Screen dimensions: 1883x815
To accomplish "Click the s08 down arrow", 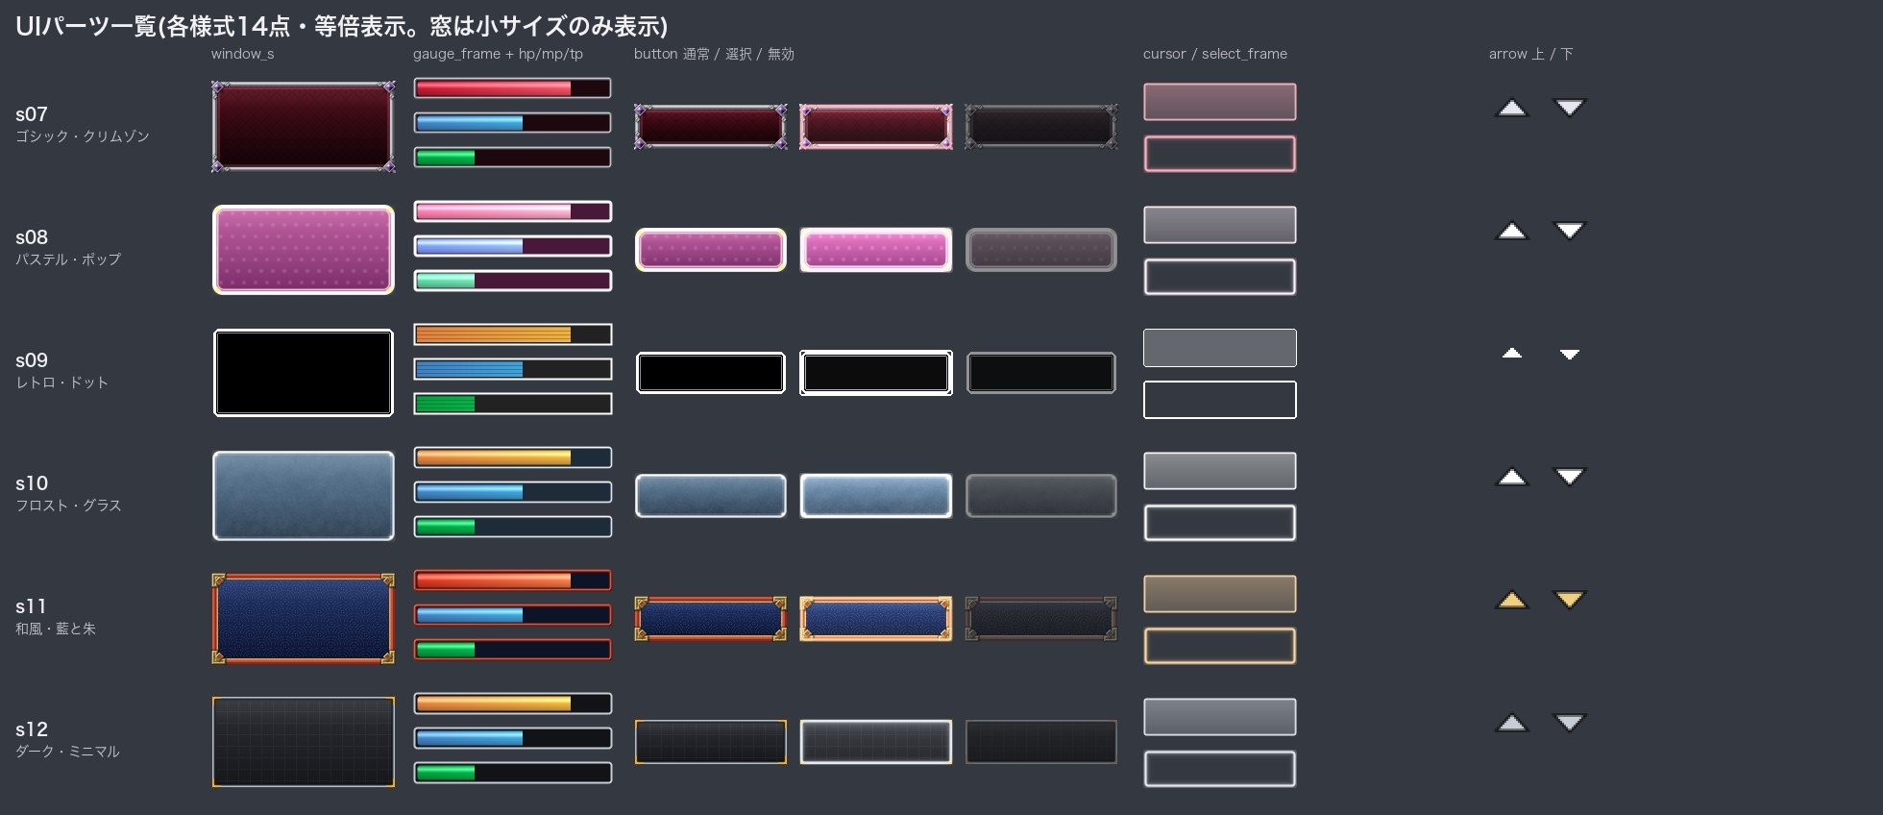I will click(1570, 231).
